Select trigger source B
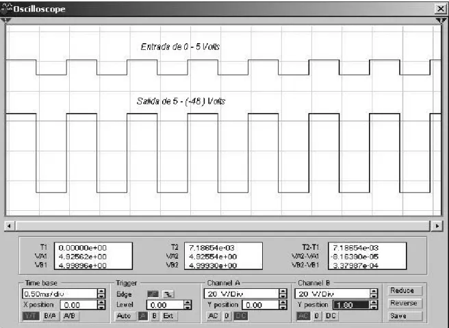 (155, 316)
